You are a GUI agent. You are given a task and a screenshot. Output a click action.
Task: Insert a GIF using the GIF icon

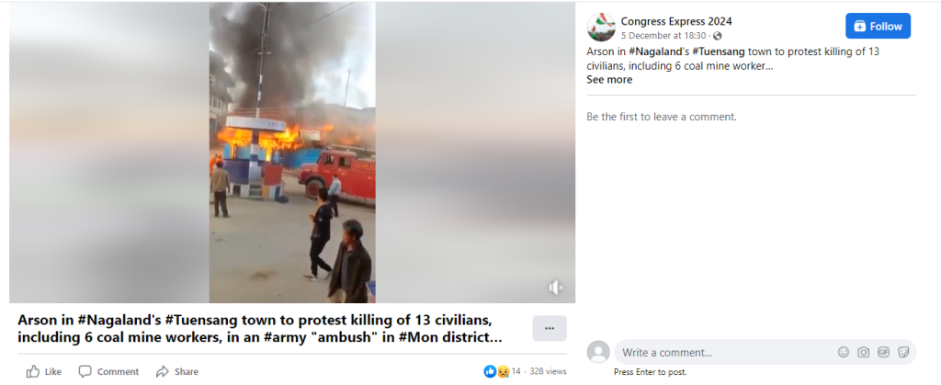pos(883,353)
